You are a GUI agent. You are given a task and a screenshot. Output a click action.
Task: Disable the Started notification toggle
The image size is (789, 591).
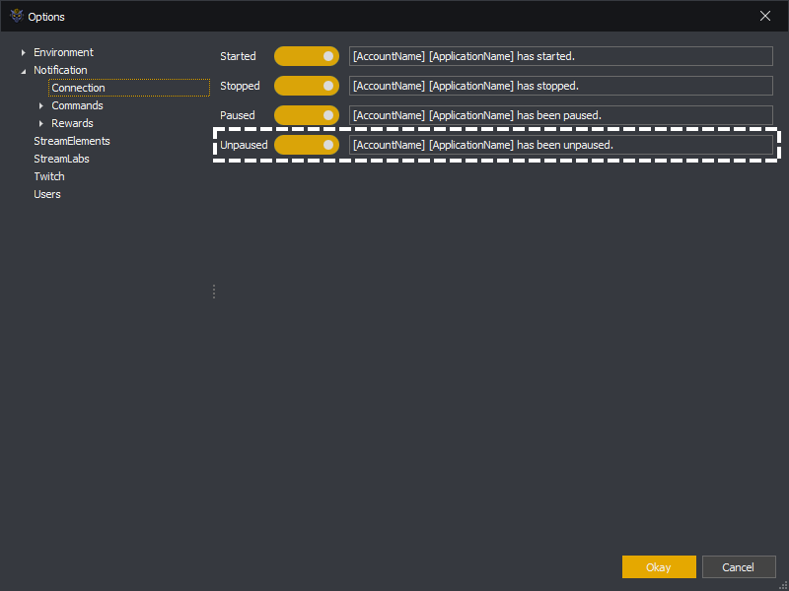(307, 56)
